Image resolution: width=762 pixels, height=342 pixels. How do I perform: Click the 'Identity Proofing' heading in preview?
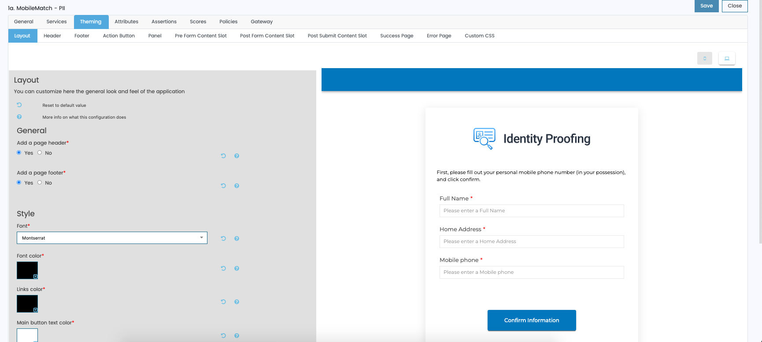547,139
